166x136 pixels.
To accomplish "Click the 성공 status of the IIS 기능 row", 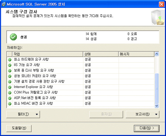I will point(88,65).
